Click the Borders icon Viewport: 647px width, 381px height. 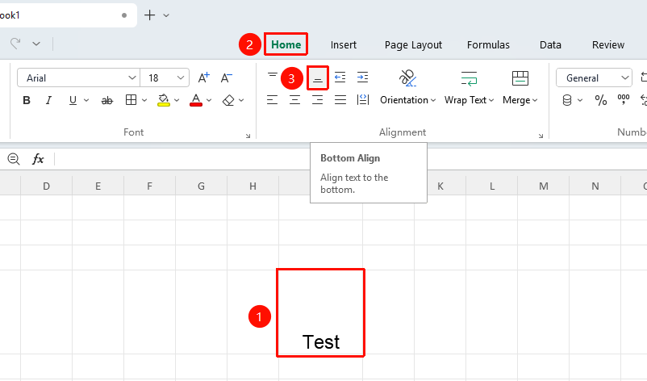(131, 100)
